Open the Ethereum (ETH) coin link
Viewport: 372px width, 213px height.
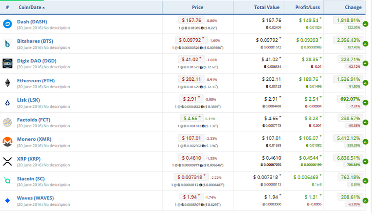(36, 81)
